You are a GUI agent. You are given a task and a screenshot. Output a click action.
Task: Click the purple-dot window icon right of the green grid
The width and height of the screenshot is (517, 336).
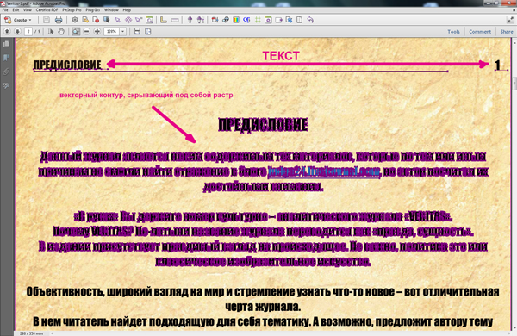click(x=268, y=20)
